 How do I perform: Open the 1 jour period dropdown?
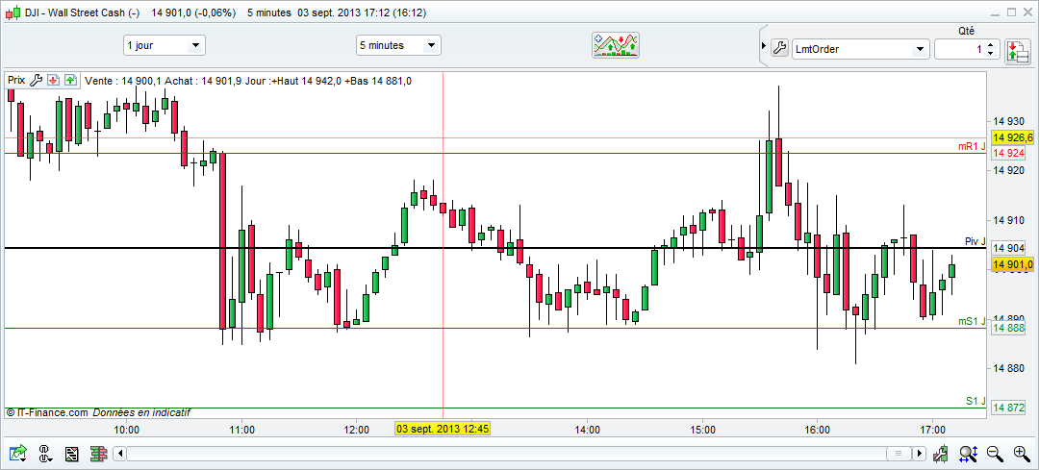click(x=165, y=46)
